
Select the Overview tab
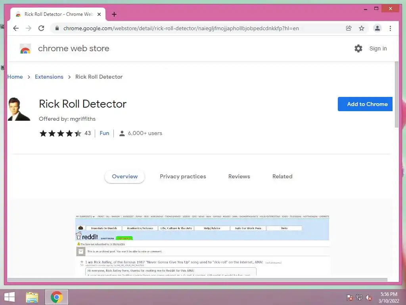[x=125, y=176]
